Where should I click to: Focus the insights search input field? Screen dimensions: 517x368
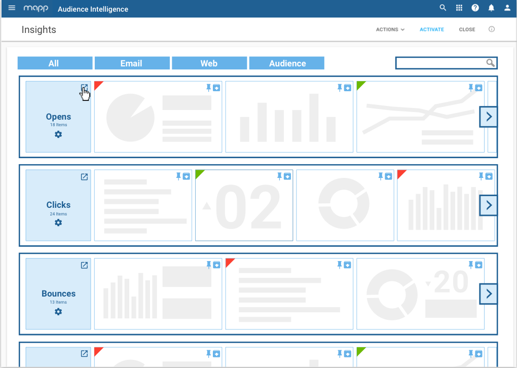pyautogui.click(x=441, y=63)
